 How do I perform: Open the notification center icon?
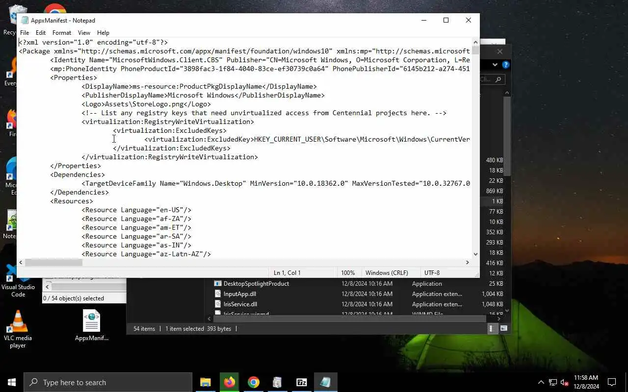[x=612, y=382]
